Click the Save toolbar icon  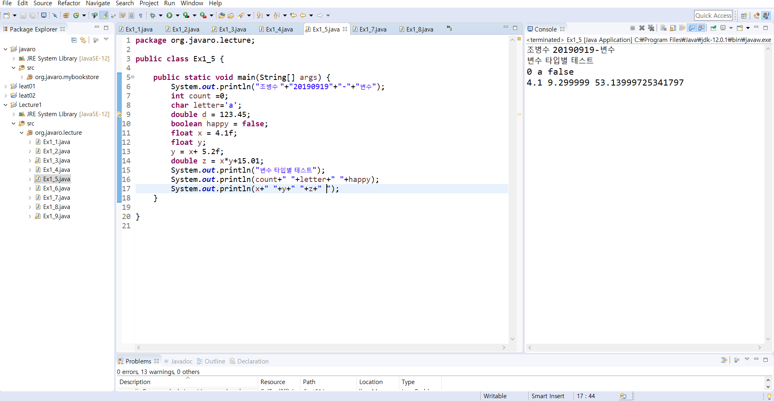coord(23,15)
